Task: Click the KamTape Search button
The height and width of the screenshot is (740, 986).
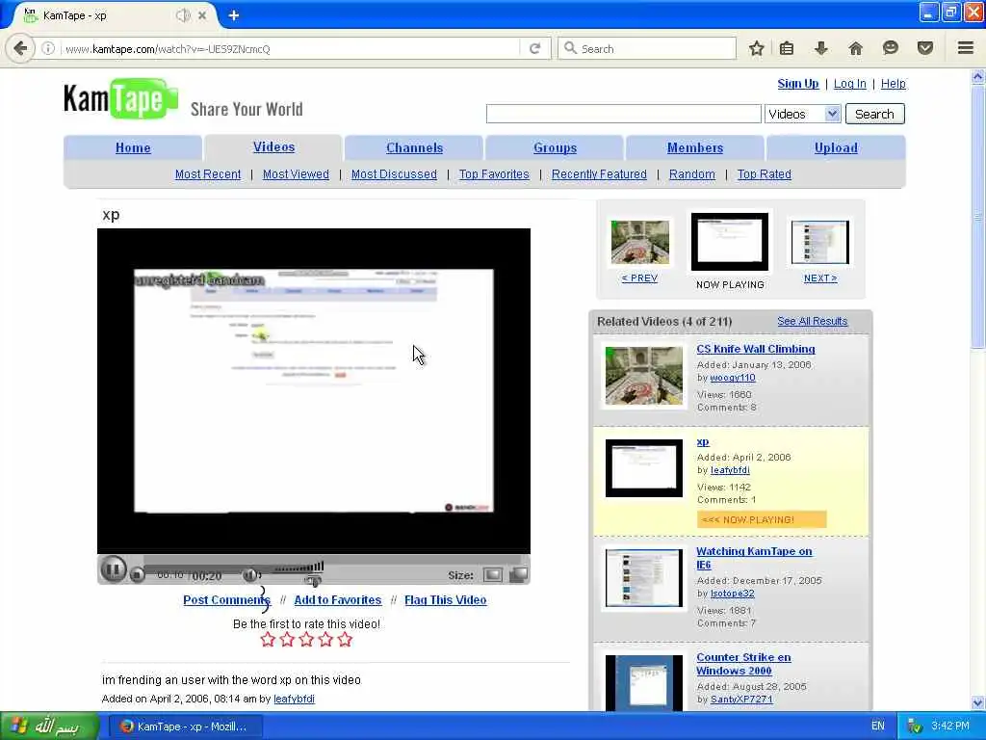Action: tap(874, 114)
